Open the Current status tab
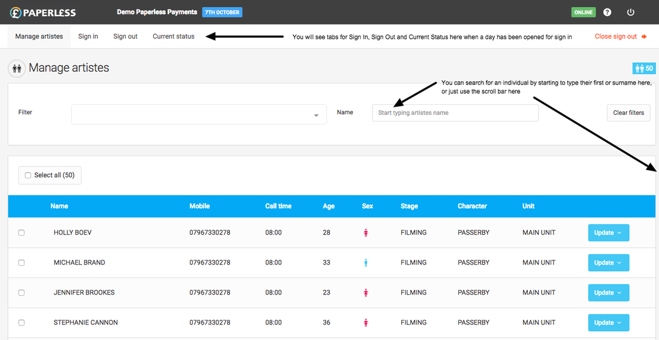 [173, 37]
